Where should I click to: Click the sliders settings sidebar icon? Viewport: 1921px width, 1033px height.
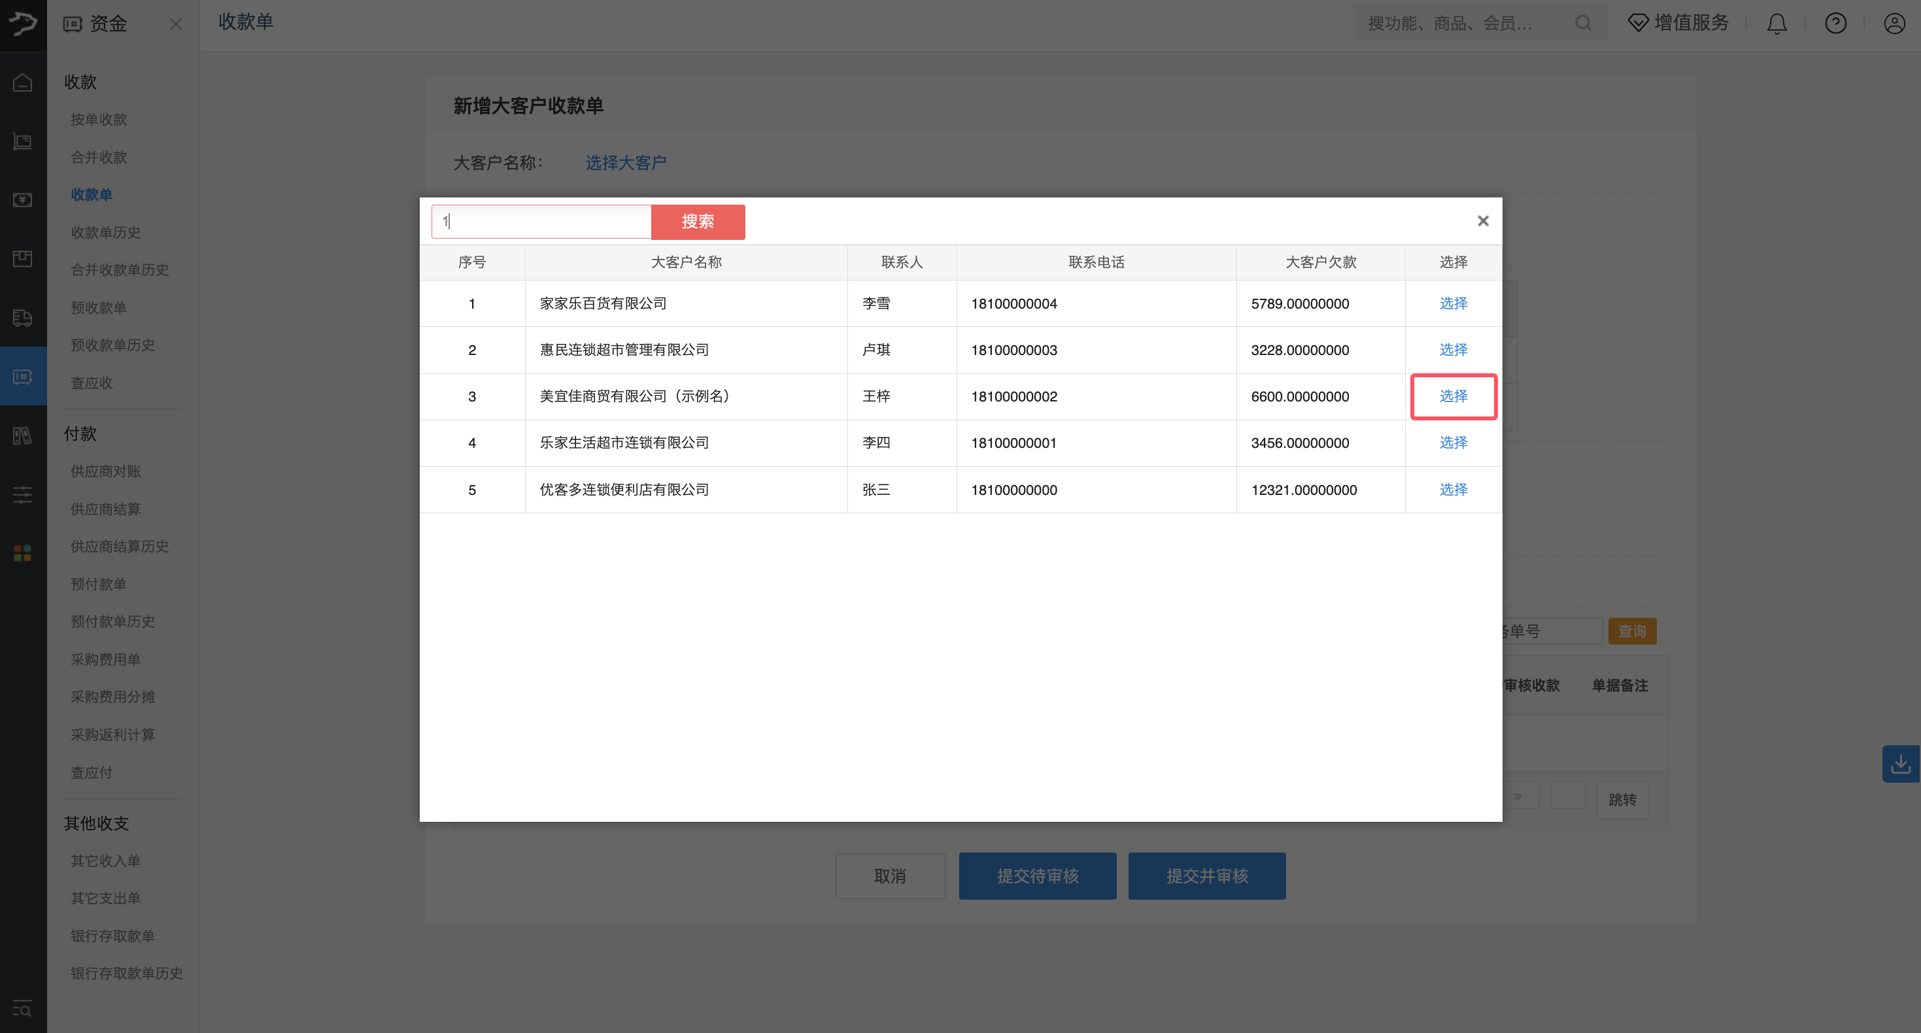(x=22, y=494)
